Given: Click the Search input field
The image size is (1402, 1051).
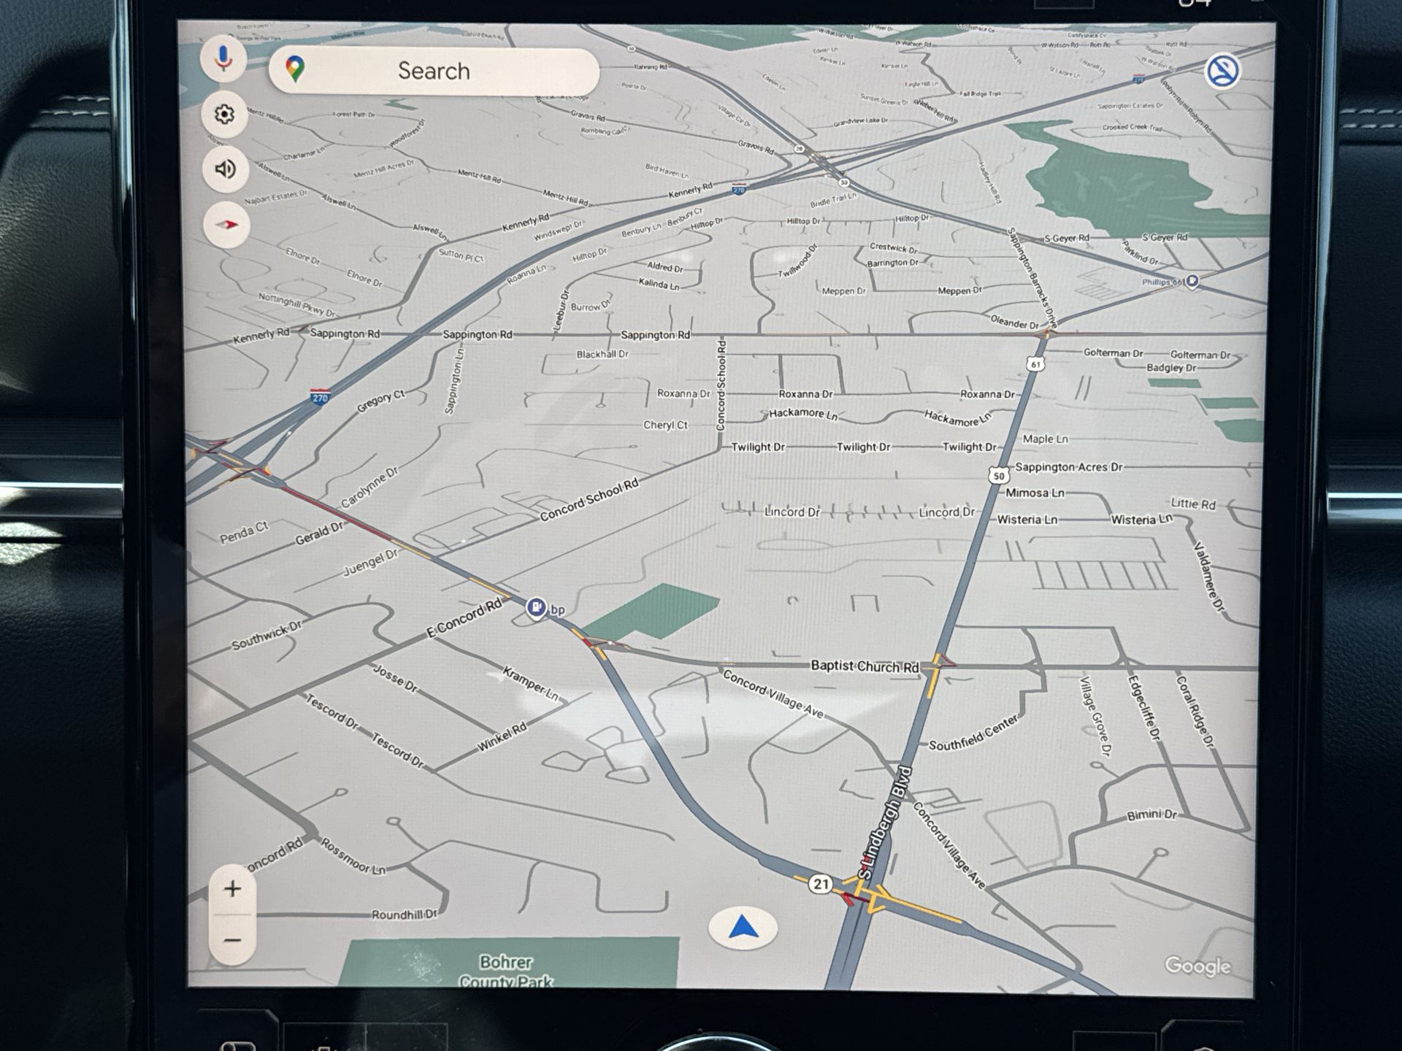Looking at the screenshot, I should (434, 72).
